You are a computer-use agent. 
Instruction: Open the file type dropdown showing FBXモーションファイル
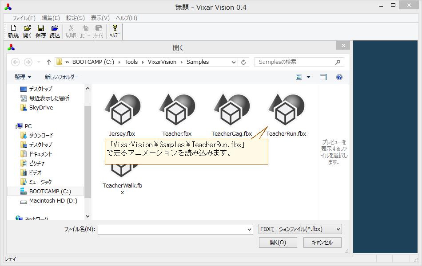[299, 229]
